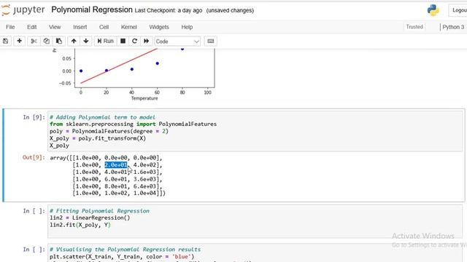The image size is (467, 262).
Task: Click the 3.6e+03 value in output
Action: [144, 179]
